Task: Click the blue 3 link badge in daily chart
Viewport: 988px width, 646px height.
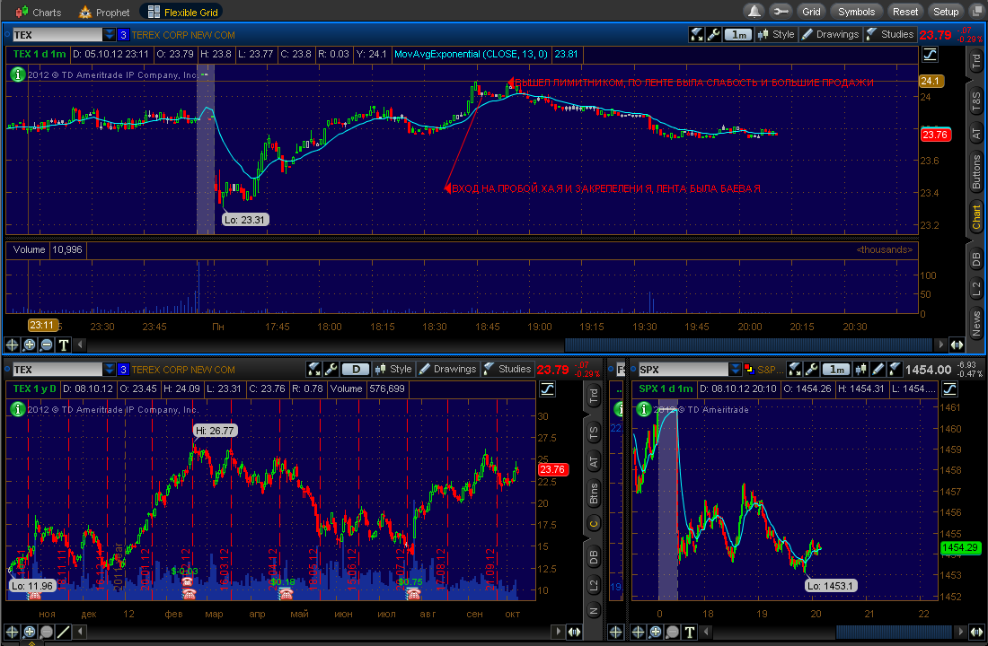Action: coord(124,369)
